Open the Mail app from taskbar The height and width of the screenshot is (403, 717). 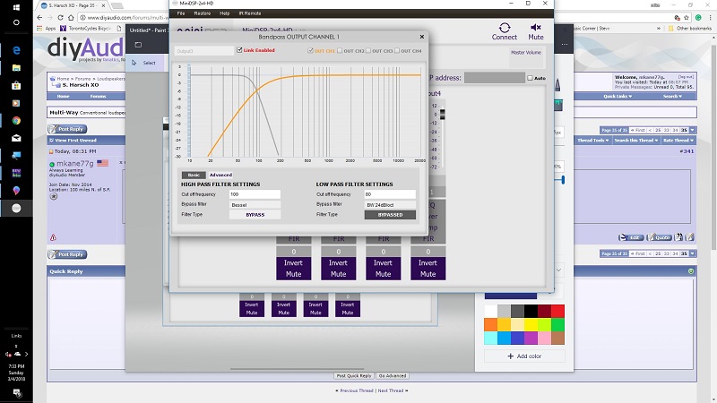coord(16,138)
